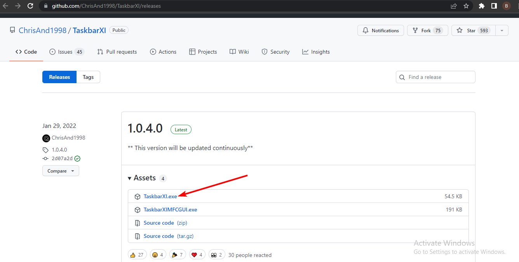Viewport: 519px width, 262px height.
Task: Toggle the eyes emoji reaction
Action: click(217, 254)
